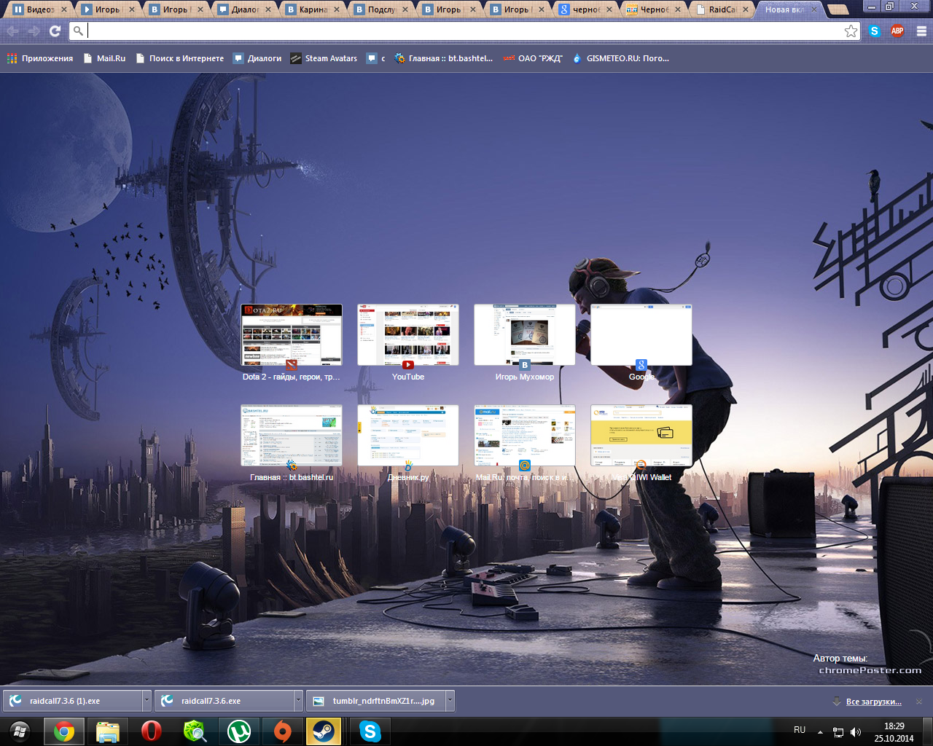The height and width of the screenshot is (746, 933).
Task: Open the Поиск в Интернете bookmark
Action: [180, 58]
